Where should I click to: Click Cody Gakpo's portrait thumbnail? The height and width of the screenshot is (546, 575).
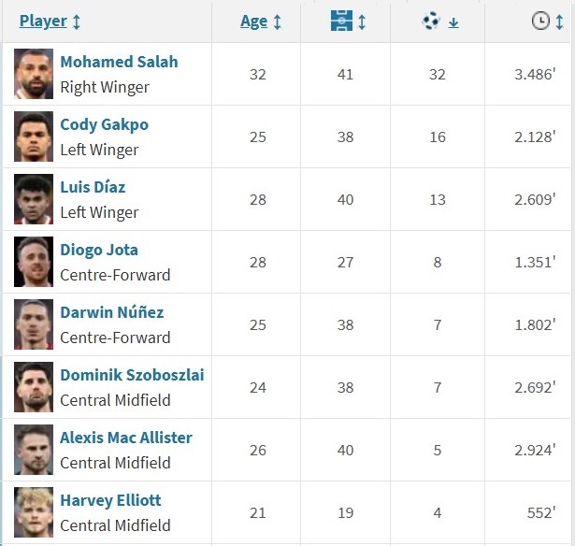(x=34, y=136)
